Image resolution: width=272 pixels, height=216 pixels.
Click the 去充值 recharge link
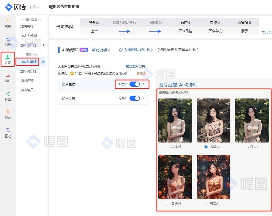(x=142, y=73)
